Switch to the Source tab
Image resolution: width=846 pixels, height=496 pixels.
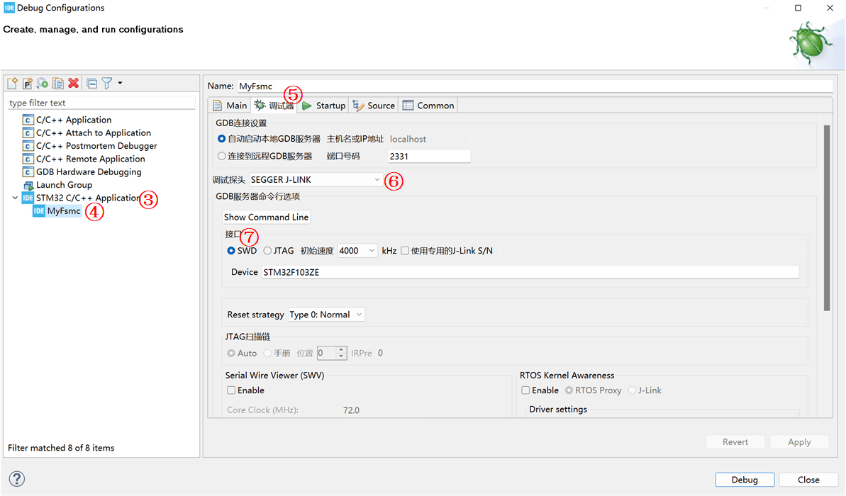(374, 106)
